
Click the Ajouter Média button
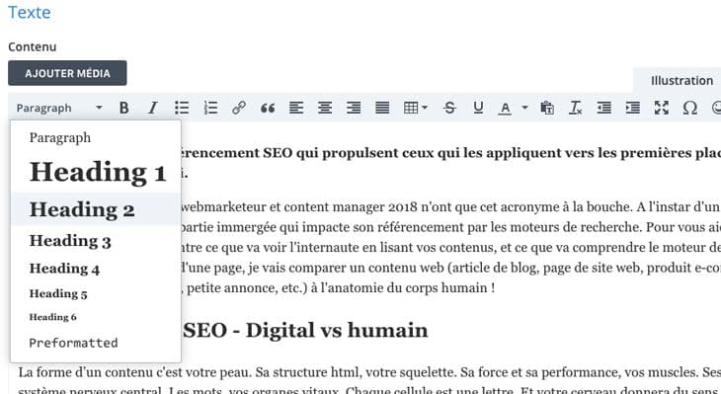[x=67, y=73]
